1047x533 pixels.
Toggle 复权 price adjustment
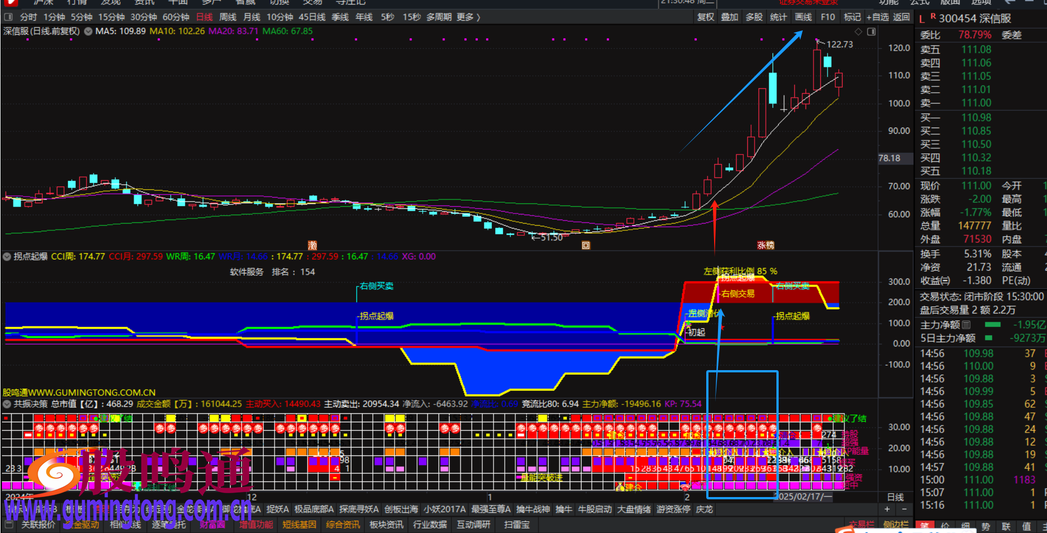click(x=705, y=17)
